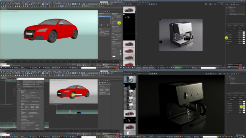Show green channel in top-right VFB
The height and width of the screenshot is (138, 246).
[151, 4]
